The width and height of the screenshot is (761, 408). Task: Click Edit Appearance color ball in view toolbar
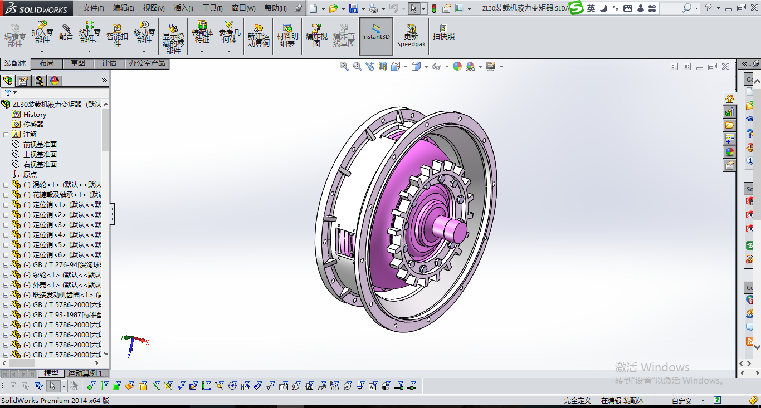point(457,66)
